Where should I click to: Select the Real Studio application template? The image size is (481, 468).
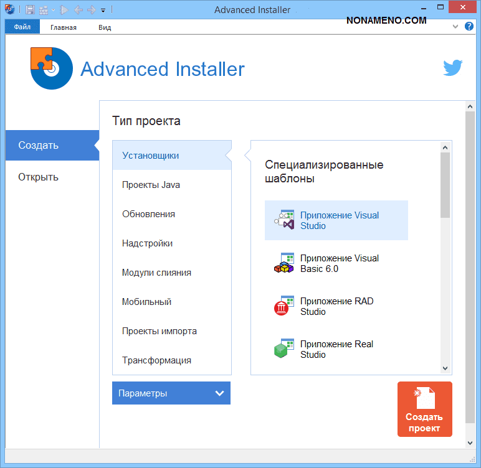[x=336, y=349]
